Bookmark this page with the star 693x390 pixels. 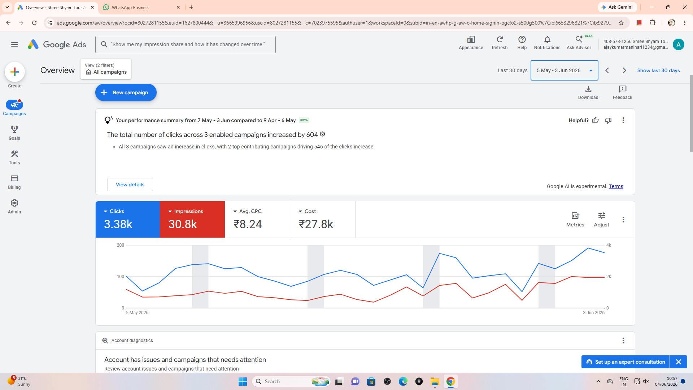[621, 23]
